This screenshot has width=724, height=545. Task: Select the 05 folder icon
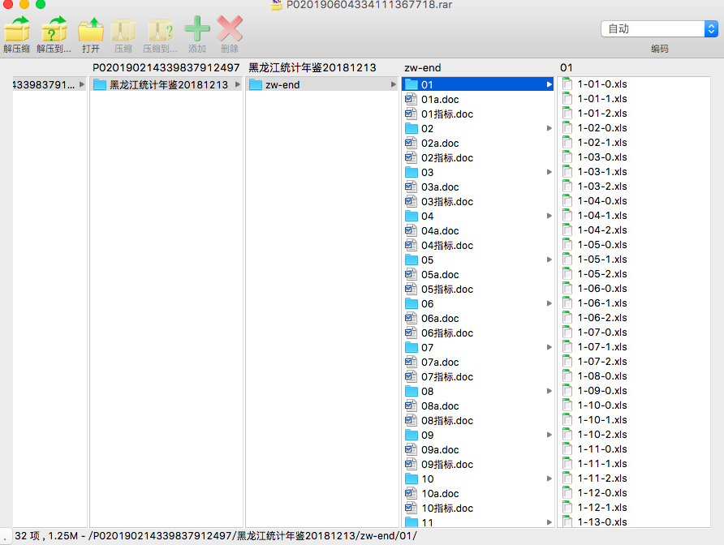click(x=412, y=260)
